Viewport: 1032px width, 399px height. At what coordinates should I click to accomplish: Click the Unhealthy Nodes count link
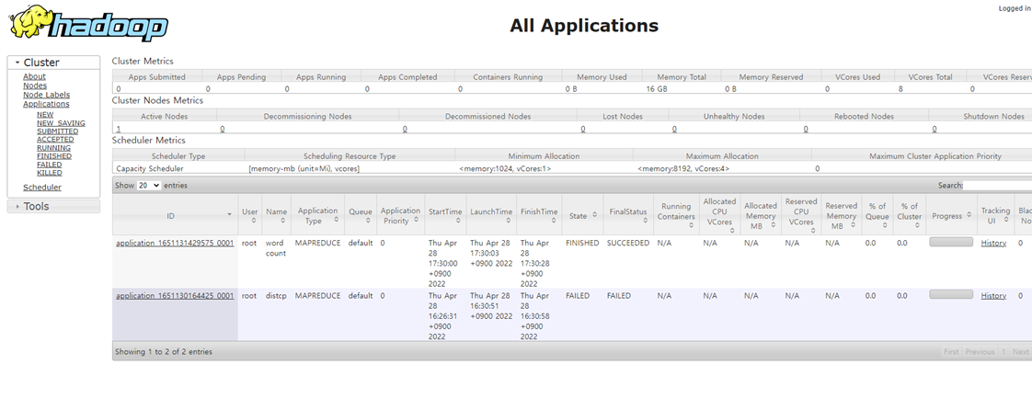(x=674, y=129)
